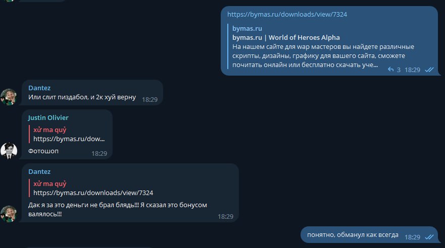Click the reply arrow icon showing 3 replies
Viewport: 445px width, 248px height.
point(390,70)
